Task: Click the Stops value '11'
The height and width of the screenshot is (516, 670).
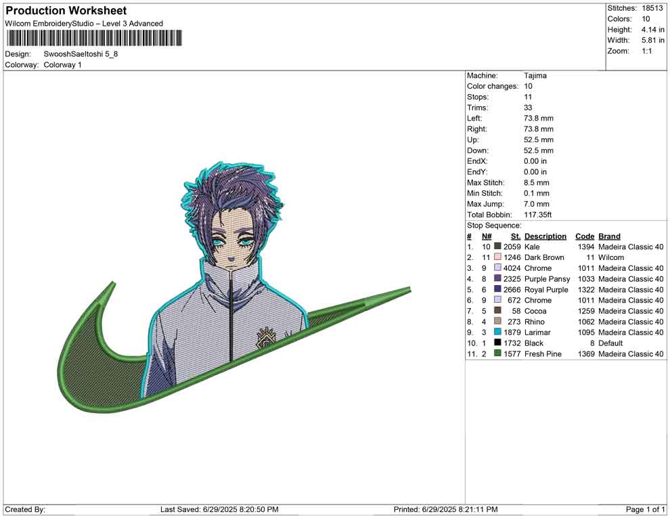Action: click(528, 97)
